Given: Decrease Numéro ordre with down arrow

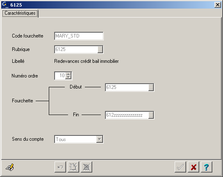Looking at the screenshot, I should 68,77.
